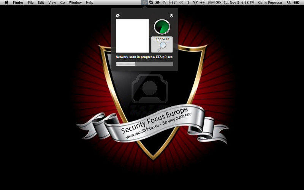Open the File menu
Screen dimensions: 304x190
(x=31, y=3)
